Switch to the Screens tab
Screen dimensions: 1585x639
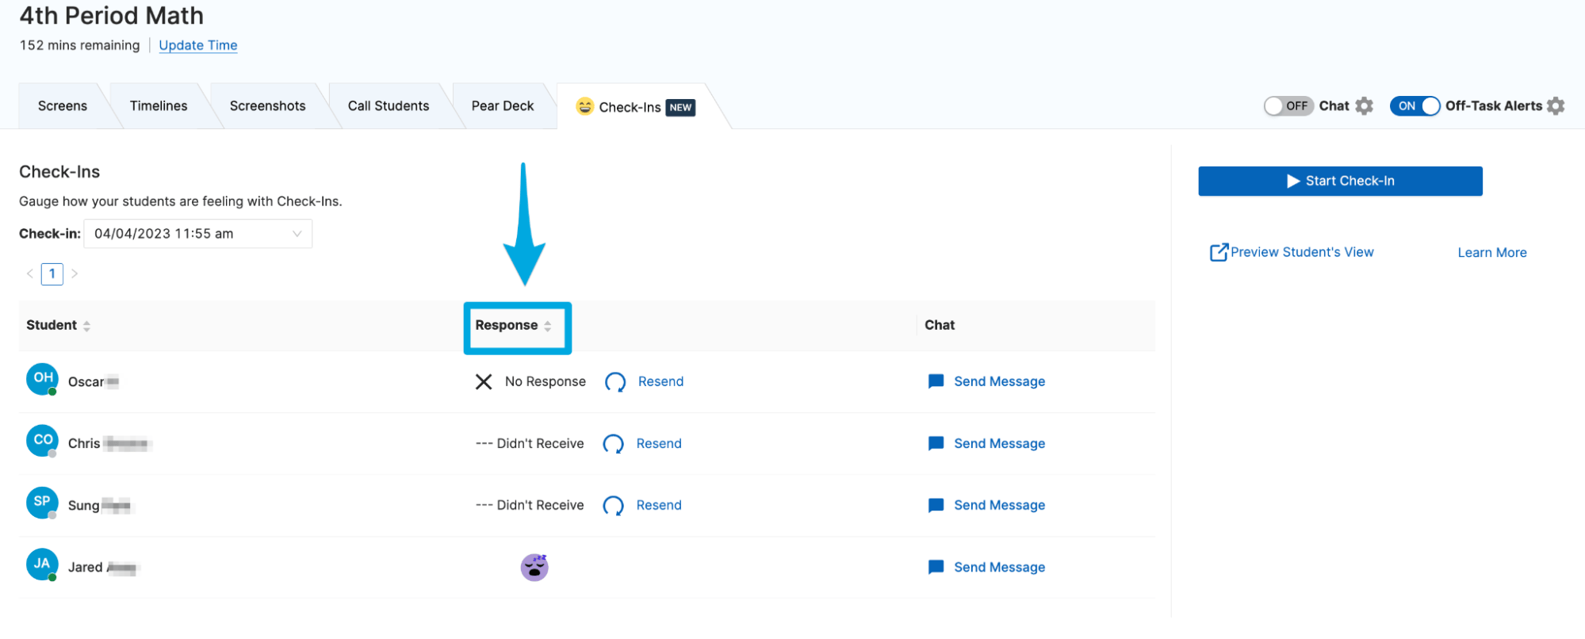(x=63, y=106)
